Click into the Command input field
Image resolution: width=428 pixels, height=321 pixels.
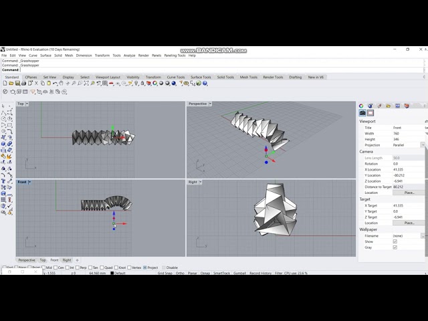pyautogui.click(x=221, y=70)
